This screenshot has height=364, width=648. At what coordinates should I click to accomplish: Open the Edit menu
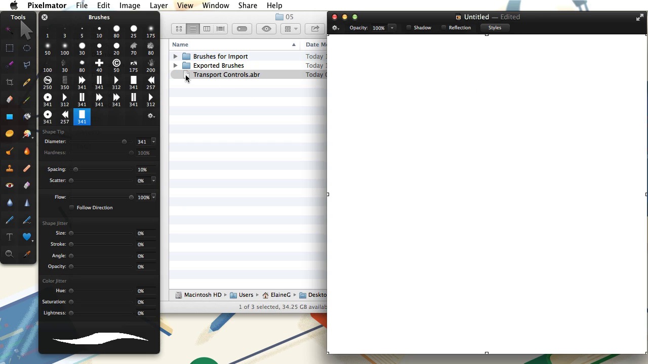tap(103, 6)
